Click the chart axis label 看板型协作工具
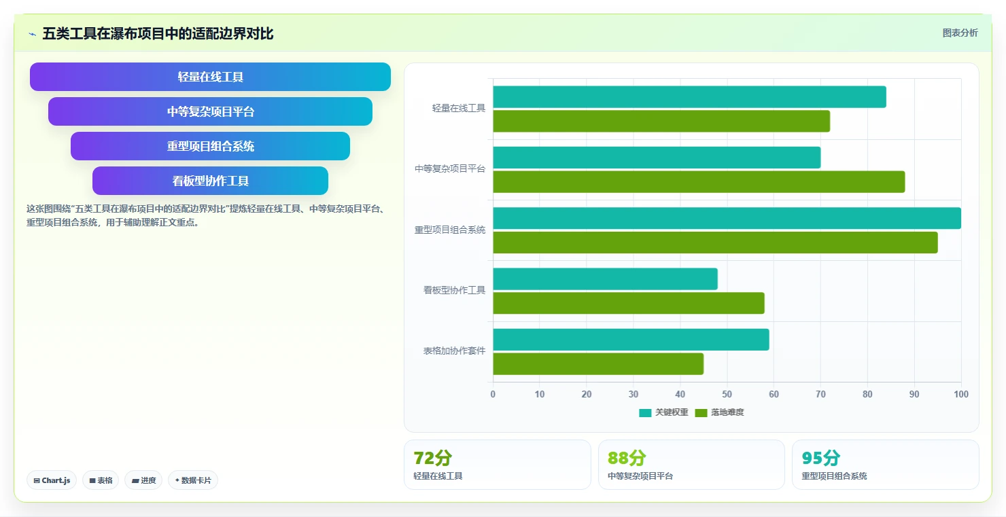 [455, 290]
